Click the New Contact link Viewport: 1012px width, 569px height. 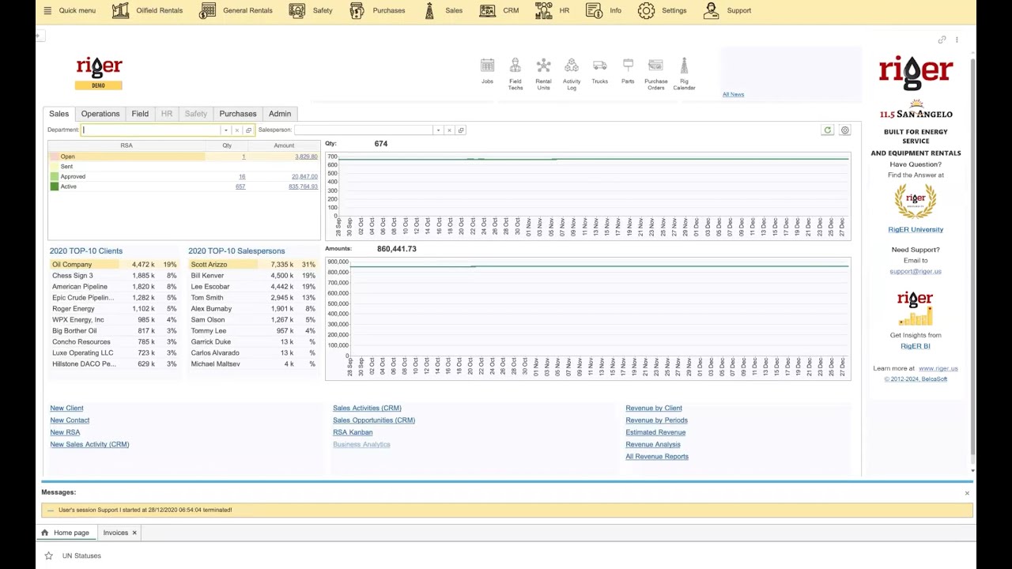(x=70, y=420)
